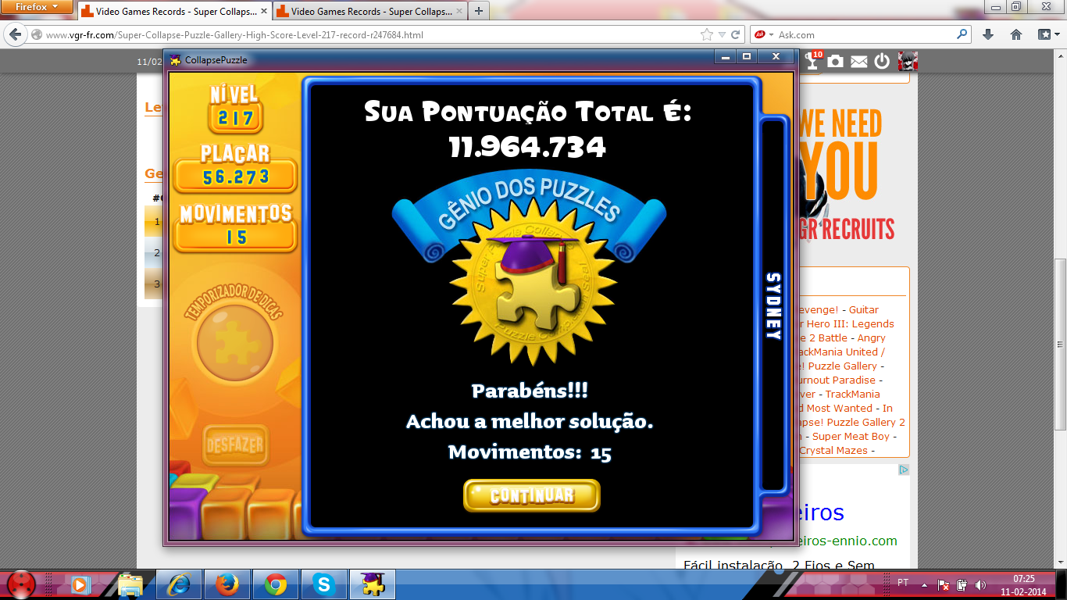Click the URL address bar
The height and width of the screenshot is (600, 1067).
pyautogui.click(x=367, y=34)
